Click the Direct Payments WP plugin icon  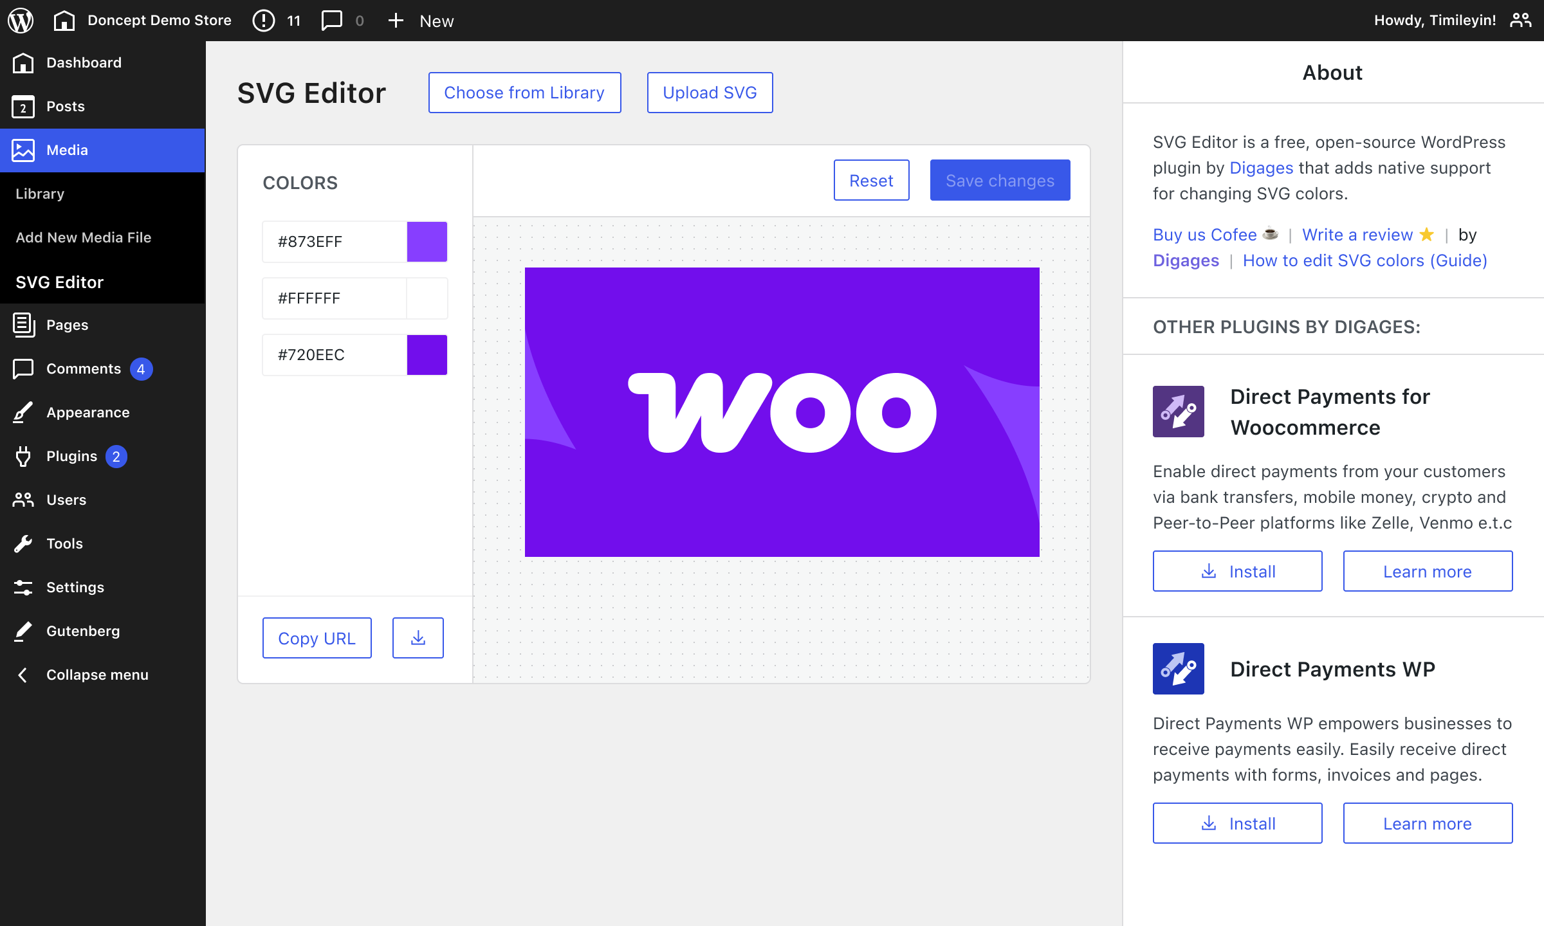pyautogui.click(x=1179, y=669)
